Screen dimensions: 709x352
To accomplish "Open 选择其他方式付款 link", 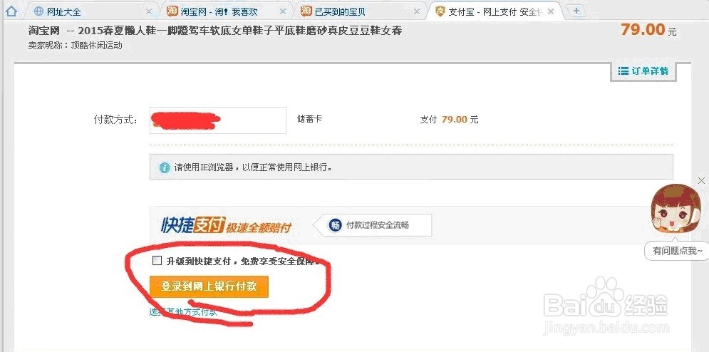I will 184,311.
